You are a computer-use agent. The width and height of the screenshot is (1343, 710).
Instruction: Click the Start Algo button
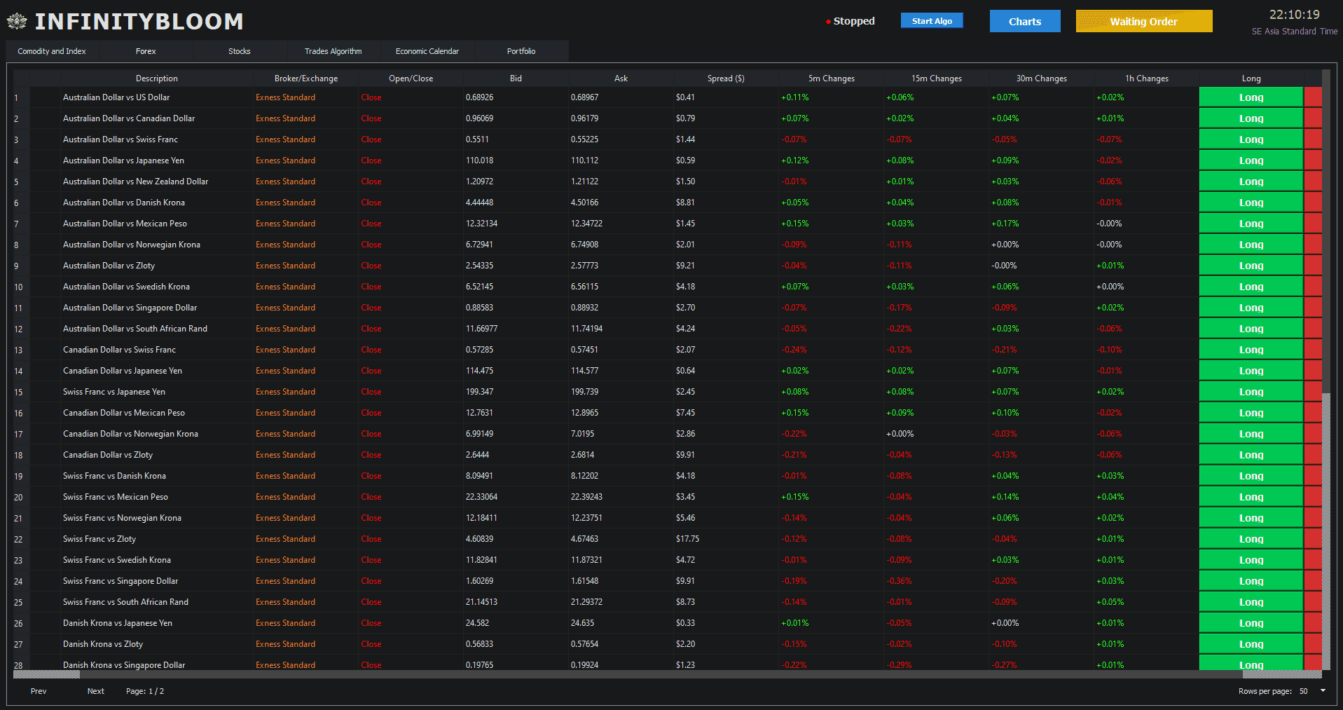pos(931,21)
